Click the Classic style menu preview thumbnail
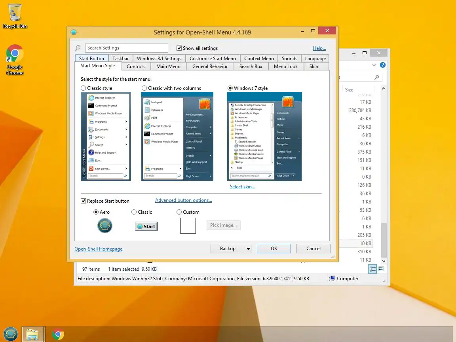Viewport: 456px width, 342px height. (x=106, y=137)
